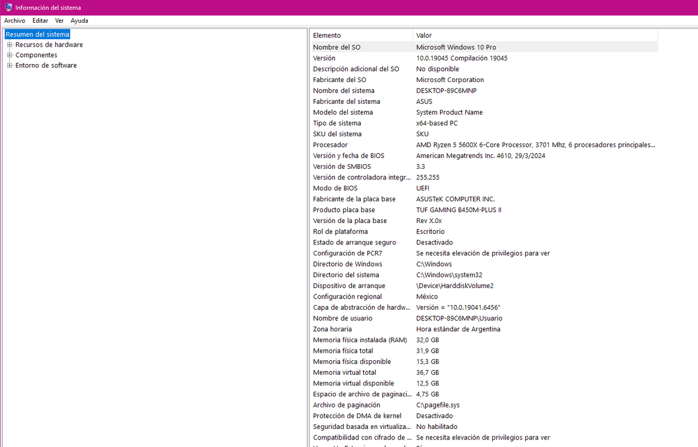Click the Rol de plataforma label
Viewport: 698px width, 447px height.
(340, 232)
